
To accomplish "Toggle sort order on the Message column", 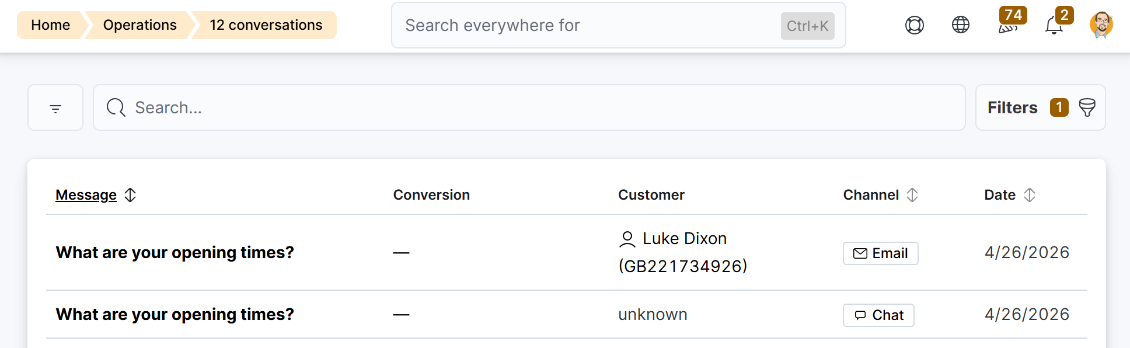I will coord(130,194).
